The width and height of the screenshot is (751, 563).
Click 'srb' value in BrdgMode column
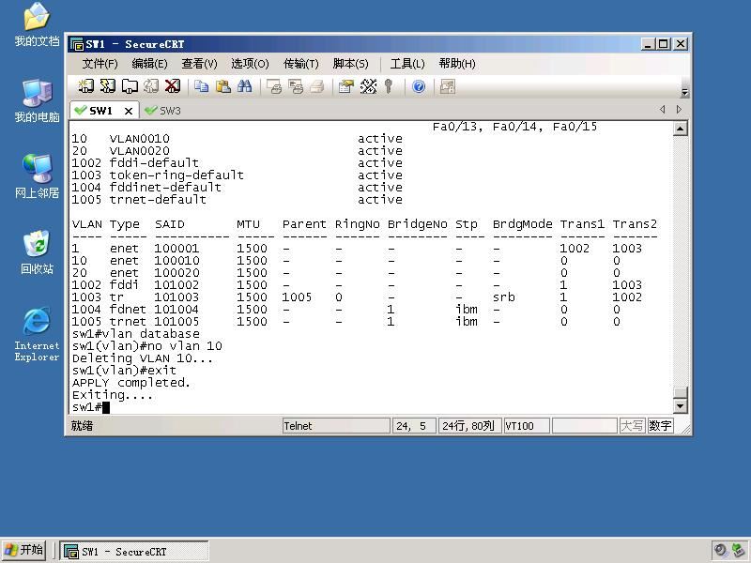503,297
